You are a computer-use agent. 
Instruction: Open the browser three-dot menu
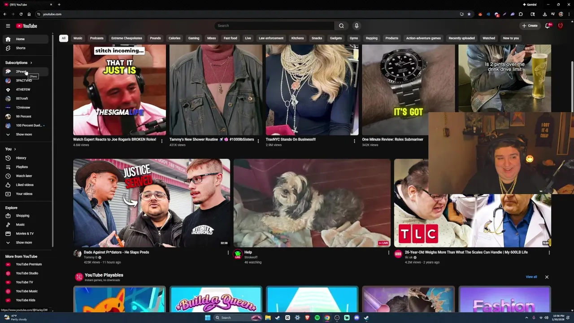click(568, 14)
